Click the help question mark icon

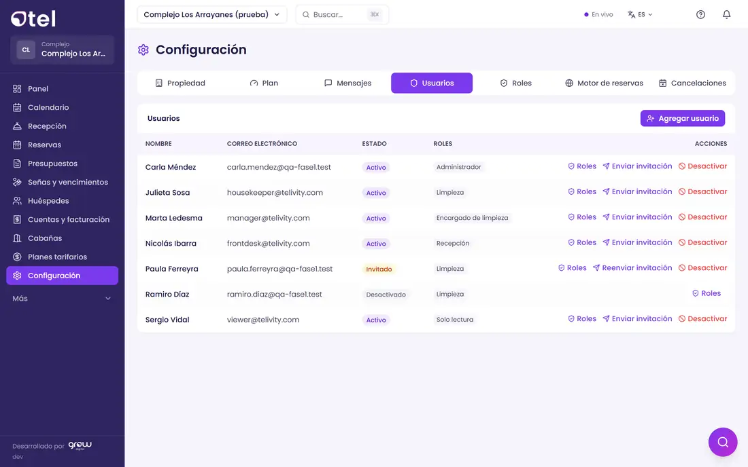pyautogui.click(x=700, y=14)
